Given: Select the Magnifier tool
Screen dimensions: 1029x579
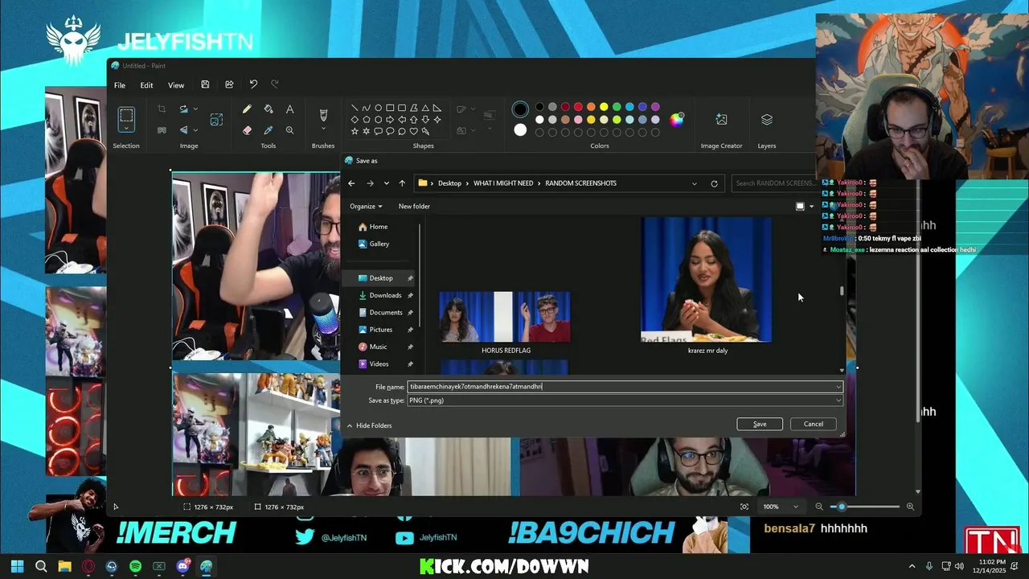Looking at the screenshot, I should pyautogui.click(x=289, y=130).
